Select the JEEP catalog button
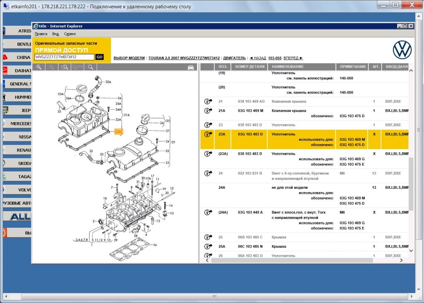The height and width of the screenshot is (303, 424). (17, 110)
